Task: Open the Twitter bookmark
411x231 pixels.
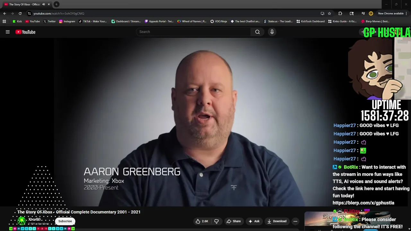Action: click(49, 21)
